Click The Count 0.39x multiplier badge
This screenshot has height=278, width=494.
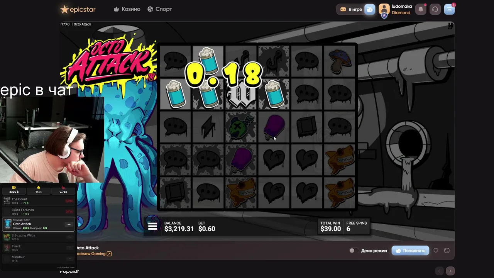click(69, 201)
